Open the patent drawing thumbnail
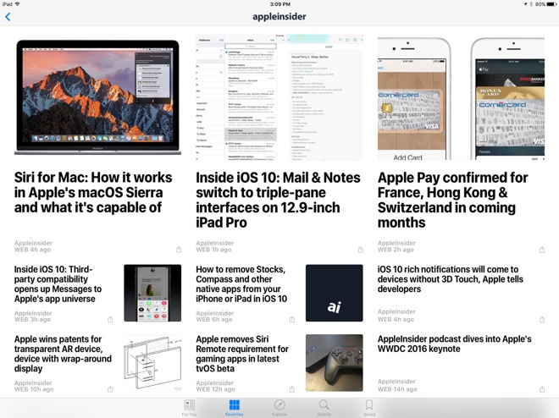Screen dimensions: 559x418 [x=152, y=362]
